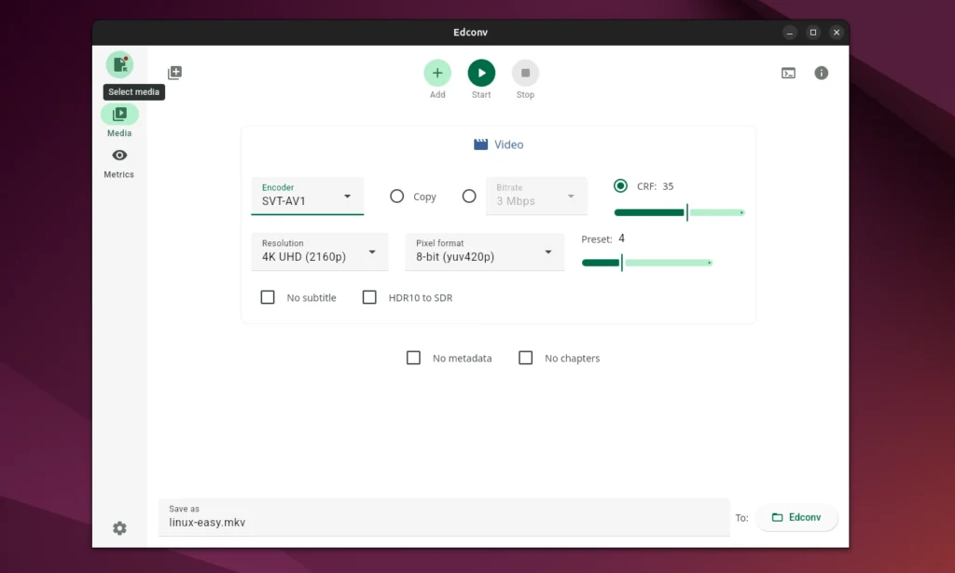Show Metrics via the eye icon
The width and height of the screenshot is (955, 573).
(x=119, y=156)
